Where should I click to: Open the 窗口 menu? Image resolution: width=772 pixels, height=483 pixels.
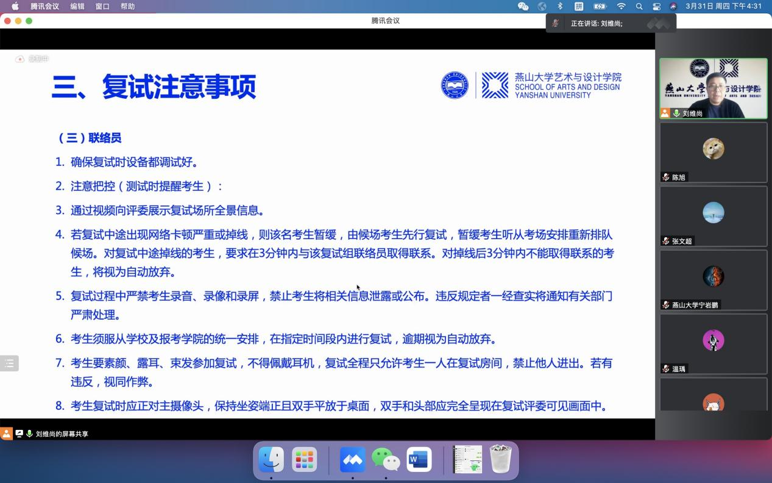tap(102, 6)
